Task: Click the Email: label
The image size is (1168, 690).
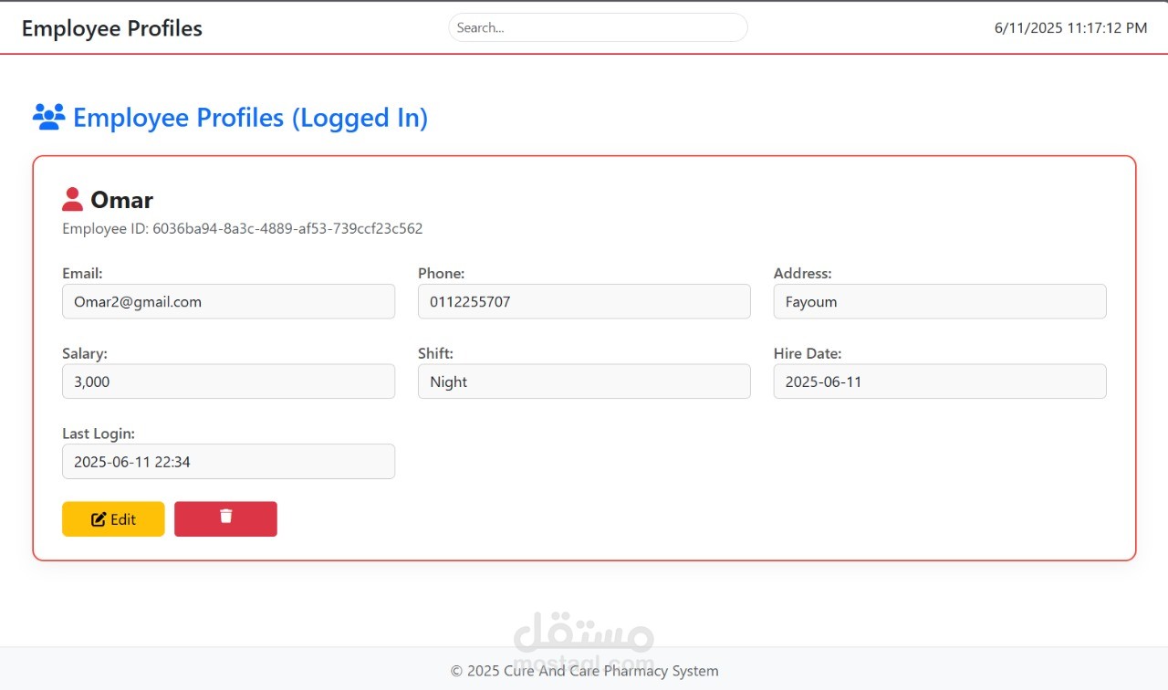Action: coord(82,273)
